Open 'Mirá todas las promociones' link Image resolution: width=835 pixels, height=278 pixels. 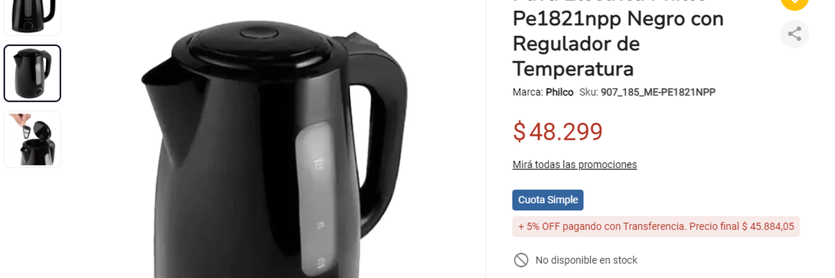pyautogui.click(x=574, y=165)
